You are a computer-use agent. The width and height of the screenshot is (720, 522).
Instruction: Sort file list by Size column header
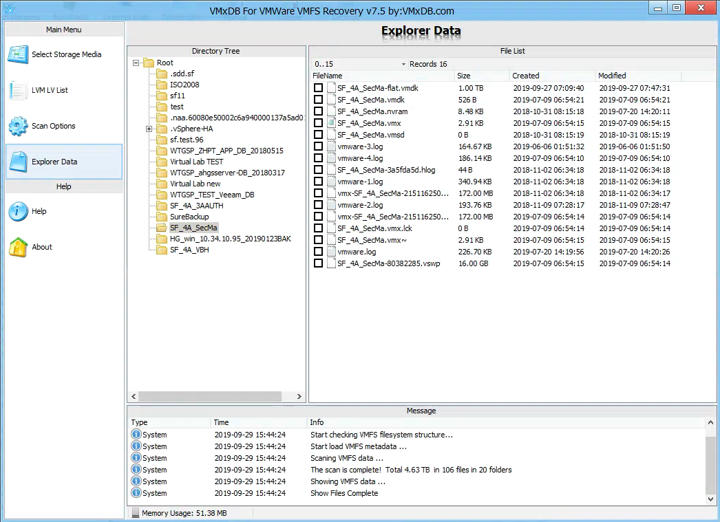coord(482,76)
